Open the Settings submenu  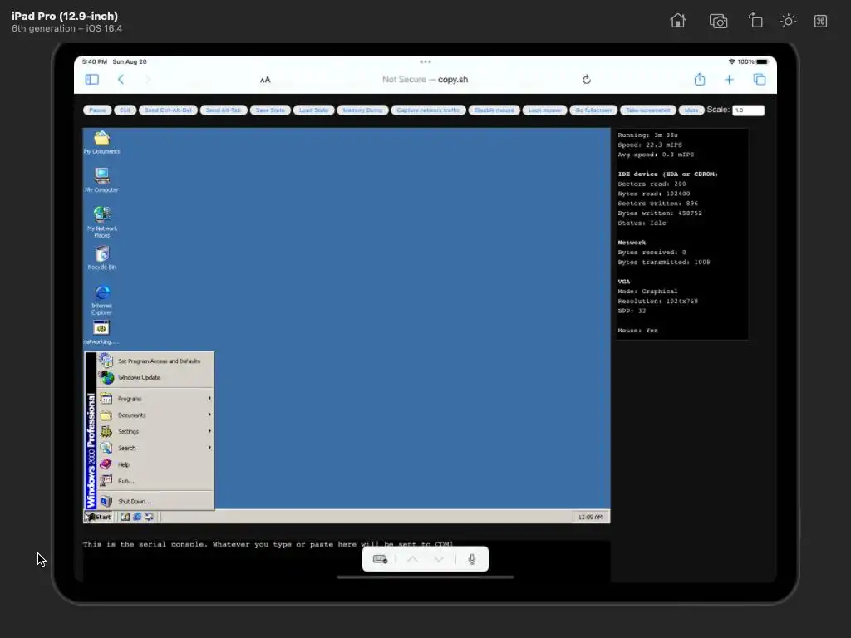coord(155,432)
